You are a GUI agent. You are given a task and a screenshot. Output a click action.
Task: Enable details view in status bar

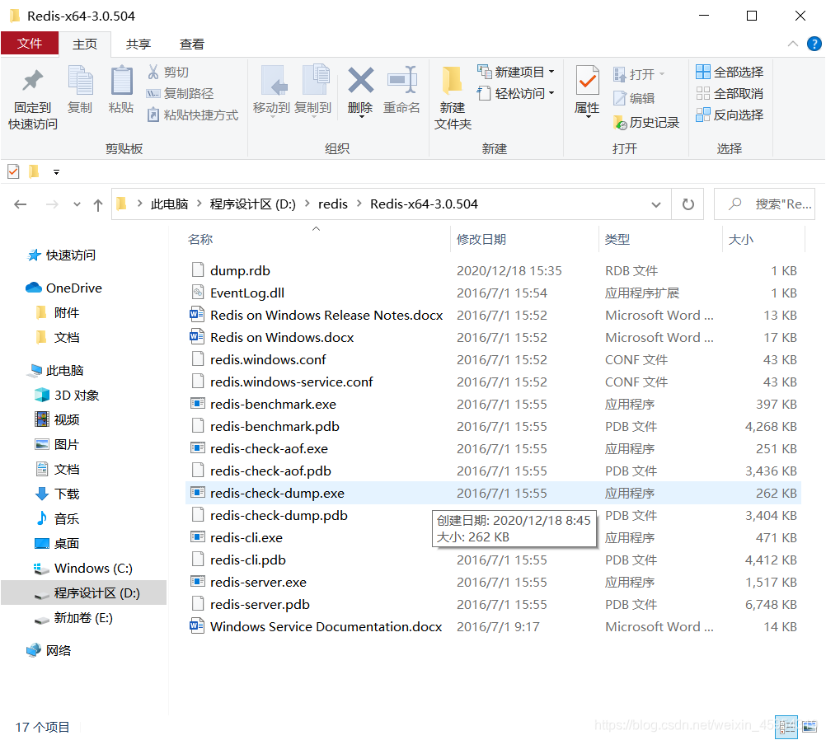pyautogui.click(x=786, y=726)
